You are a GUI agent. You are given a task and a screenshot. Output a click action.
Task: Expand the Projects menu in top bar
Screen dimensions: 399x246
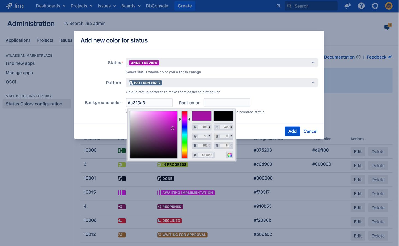pos(82,6)
